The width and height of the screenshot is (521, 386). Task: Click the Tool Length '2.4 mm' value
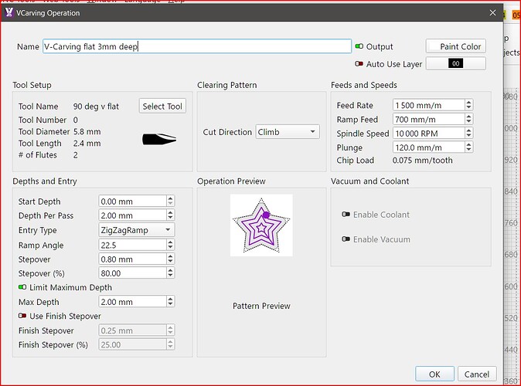point(87,143)
